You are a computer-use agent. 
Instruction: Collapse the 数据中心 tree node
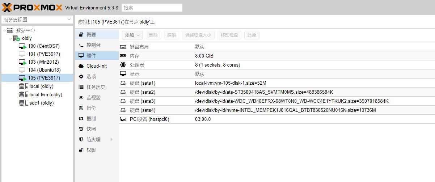click(5, 30)
